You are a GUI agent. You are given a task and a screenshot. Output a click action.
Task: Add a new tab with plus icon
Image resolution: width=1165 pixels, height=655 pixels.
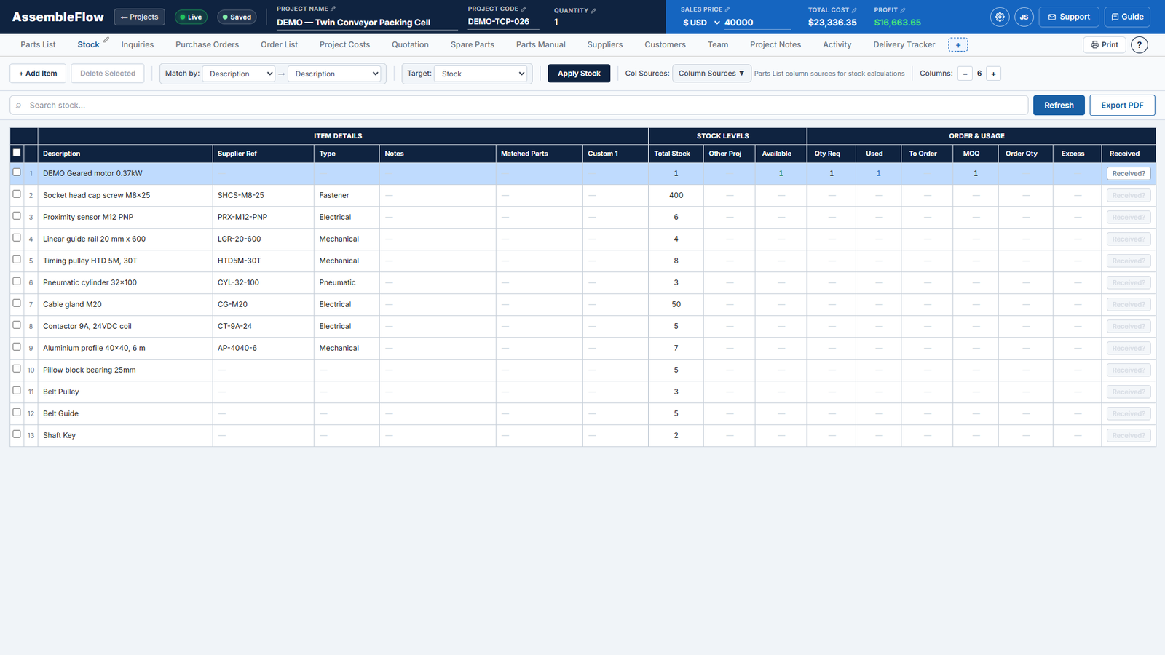point(958,45)
